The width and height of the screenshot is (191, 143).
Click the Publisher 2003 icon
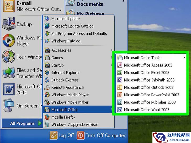(120, 102)
